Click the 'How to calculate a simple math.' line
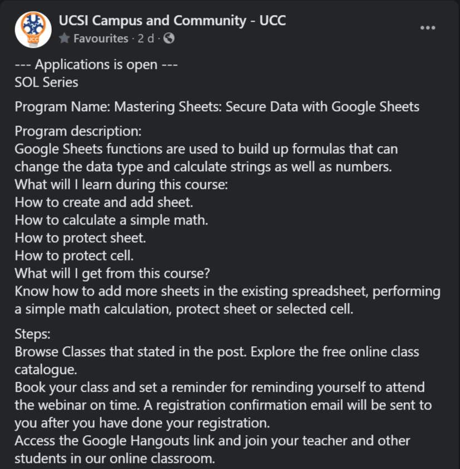This screenshot has width=460, height=469. pyautogui.click(x=111, y=220)
